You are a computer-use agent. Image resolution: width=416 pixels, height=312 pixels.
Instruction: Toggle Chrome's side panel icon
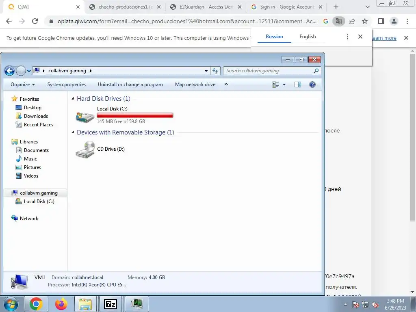click(381, 21)
